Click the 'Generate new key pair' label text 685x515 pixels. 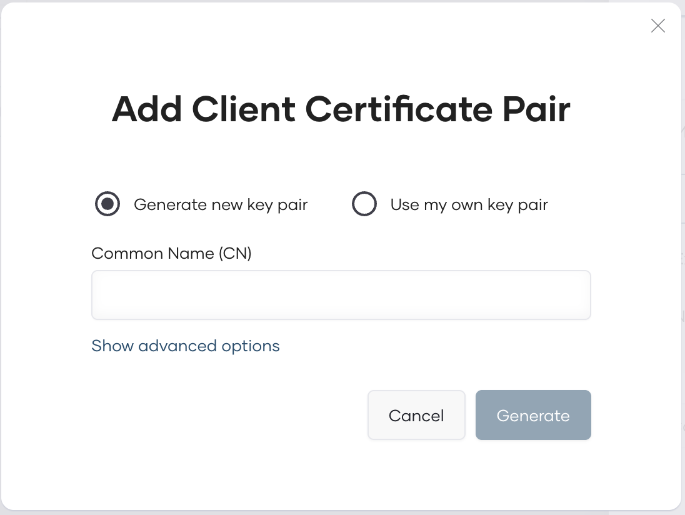(x=221, y=205)
